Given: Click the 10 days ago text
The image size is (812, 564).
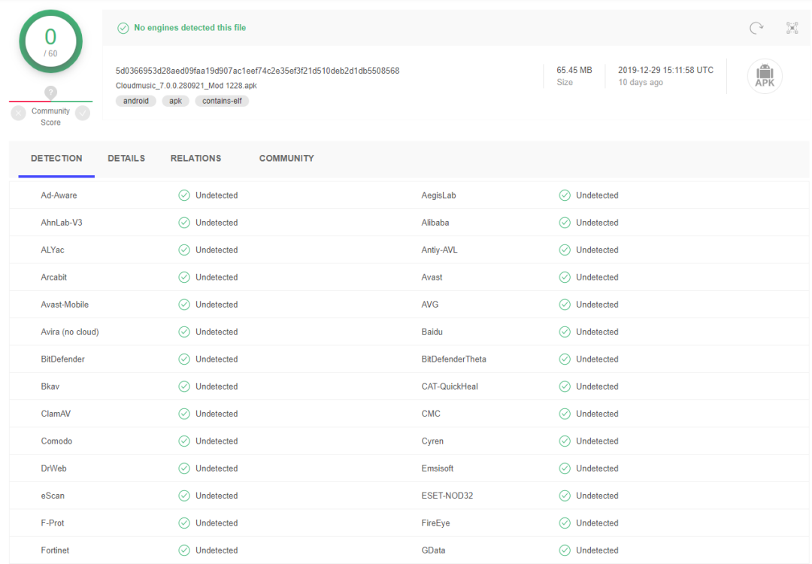Looking at the screenshot, I should point(641,83).
